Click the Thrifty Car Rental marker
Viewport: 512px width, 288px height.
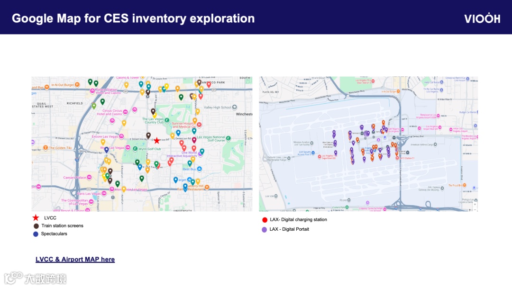coord(441,90)
